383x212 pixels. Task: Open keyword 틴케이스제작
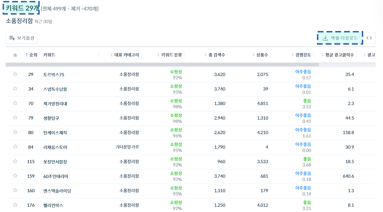tap(55, 133)
